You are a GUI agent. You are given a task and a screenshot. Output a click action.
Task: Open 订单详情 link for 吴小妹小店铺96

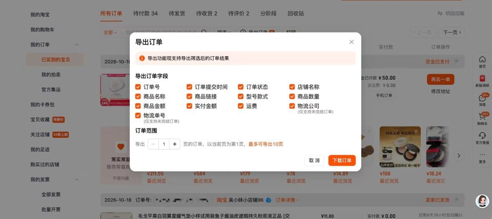[x=287, y=200]
